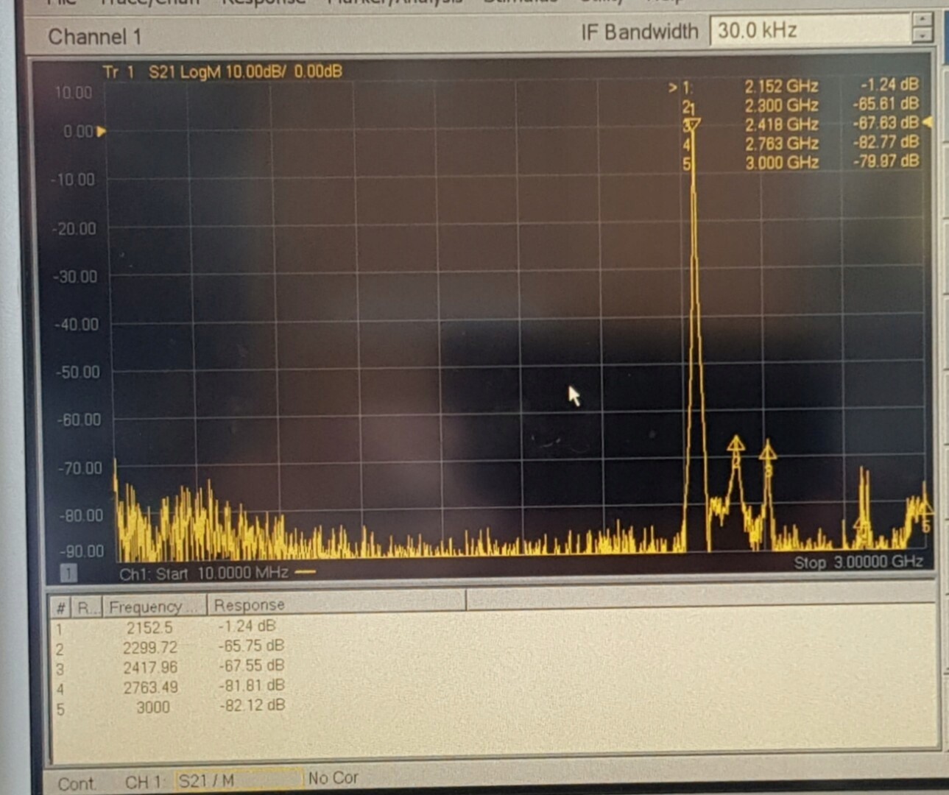Click the marker 1 triangle at the peak
This screenshot has width=949, height=795.
coord(691,125)
